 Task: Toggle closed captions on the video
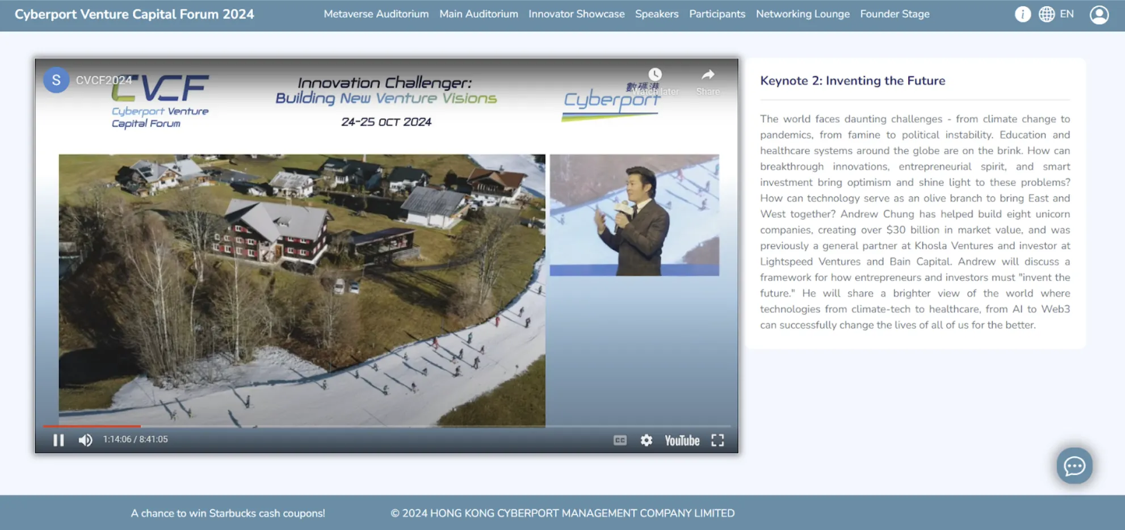(620, 440)
